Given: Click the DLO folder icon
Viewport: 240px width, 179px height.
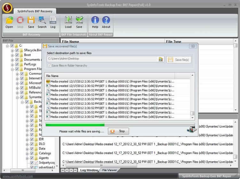Looking at the screenshot, I should coord(36,144).
